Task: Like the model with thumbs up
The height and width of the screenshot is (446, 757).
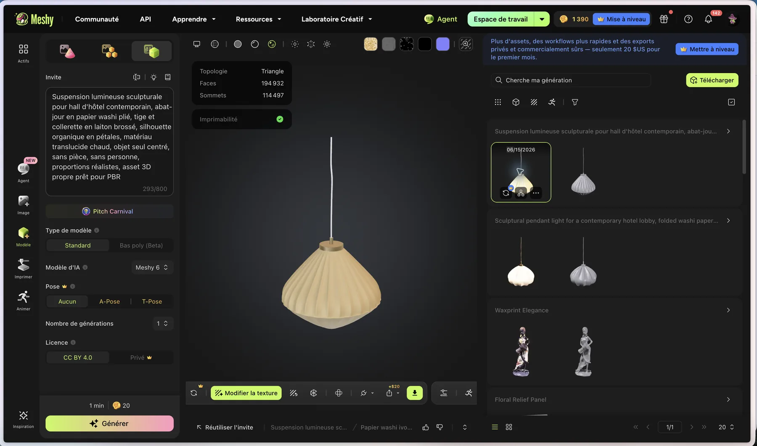Action: (426, 427)
